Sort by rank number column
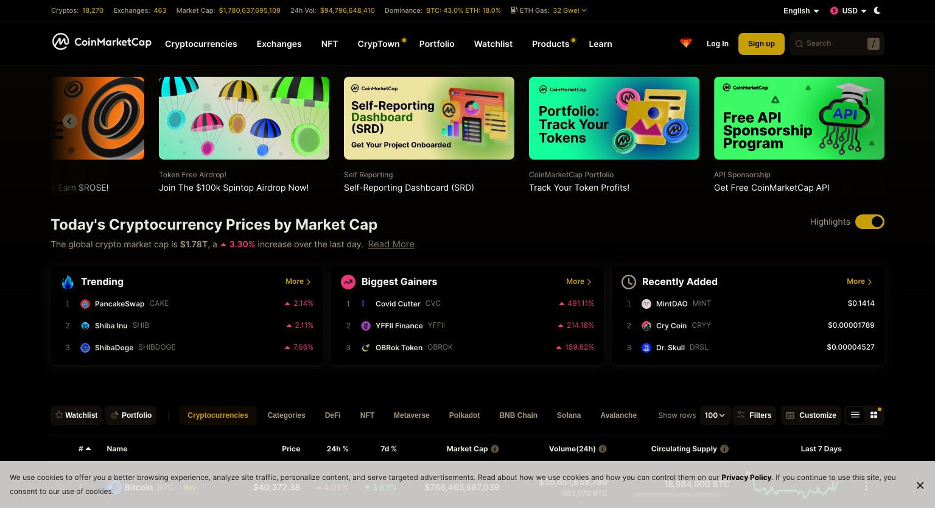 point(85,449)
